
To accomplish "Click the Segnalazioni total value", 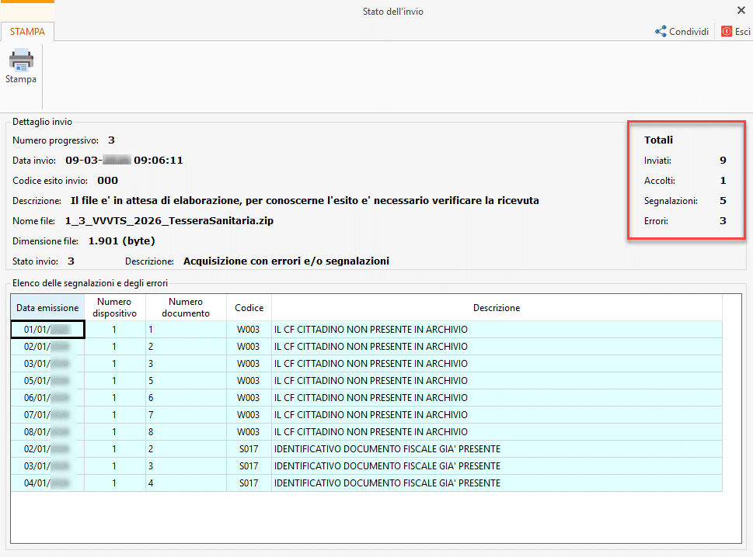I will pos(723,201).
